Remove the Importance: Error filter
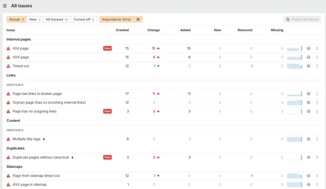Image resolution: width=326 pixels, height=189 pixels. (138, 19)
